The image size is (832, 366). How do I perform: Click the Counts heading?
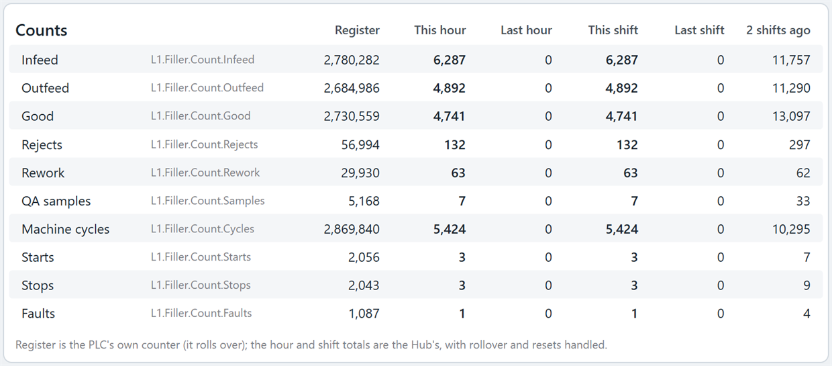click(x=42, y=30)
